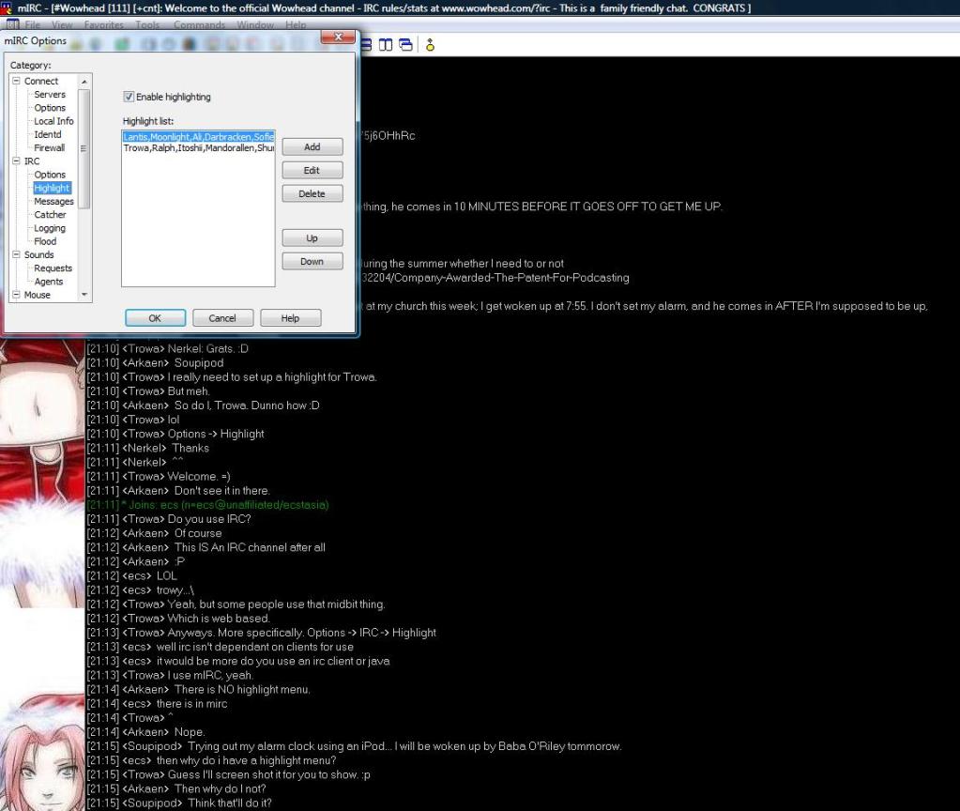Click the tile windows vertically toolbar icon
This screenshot has height=811, width=960.
coord(386,45)
